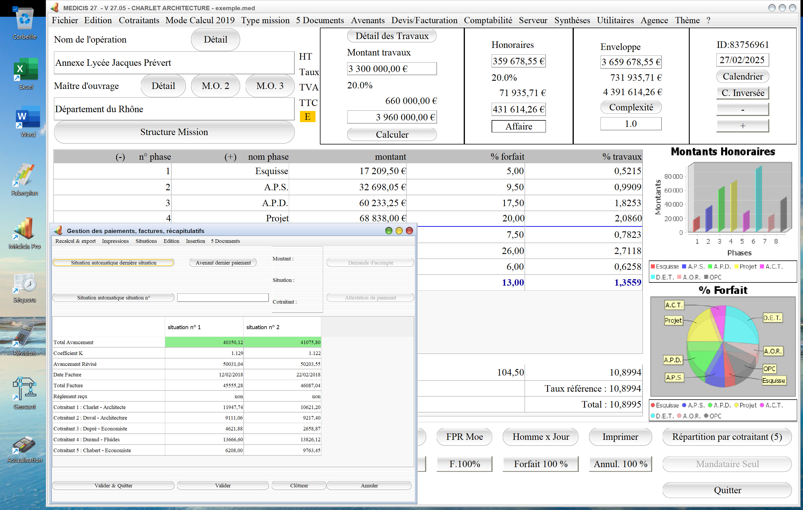Click the Calculer button

pos(392,134)
